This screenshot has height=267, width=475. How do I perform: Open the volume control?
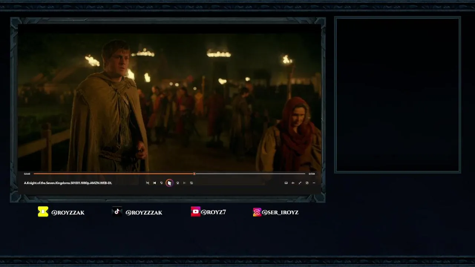coord(293,183)
